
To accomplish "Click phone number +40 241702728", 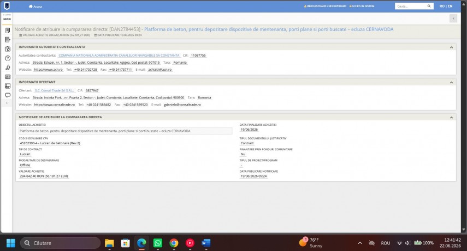I will tap(85, 70).
